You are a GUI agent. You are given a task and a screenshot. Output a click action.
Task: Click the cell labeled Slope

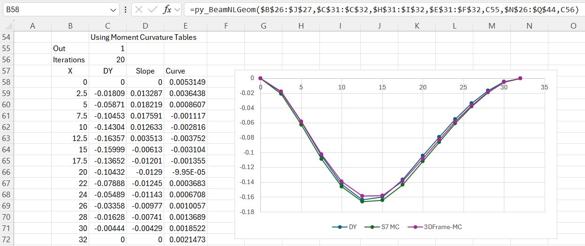(145, 71)
